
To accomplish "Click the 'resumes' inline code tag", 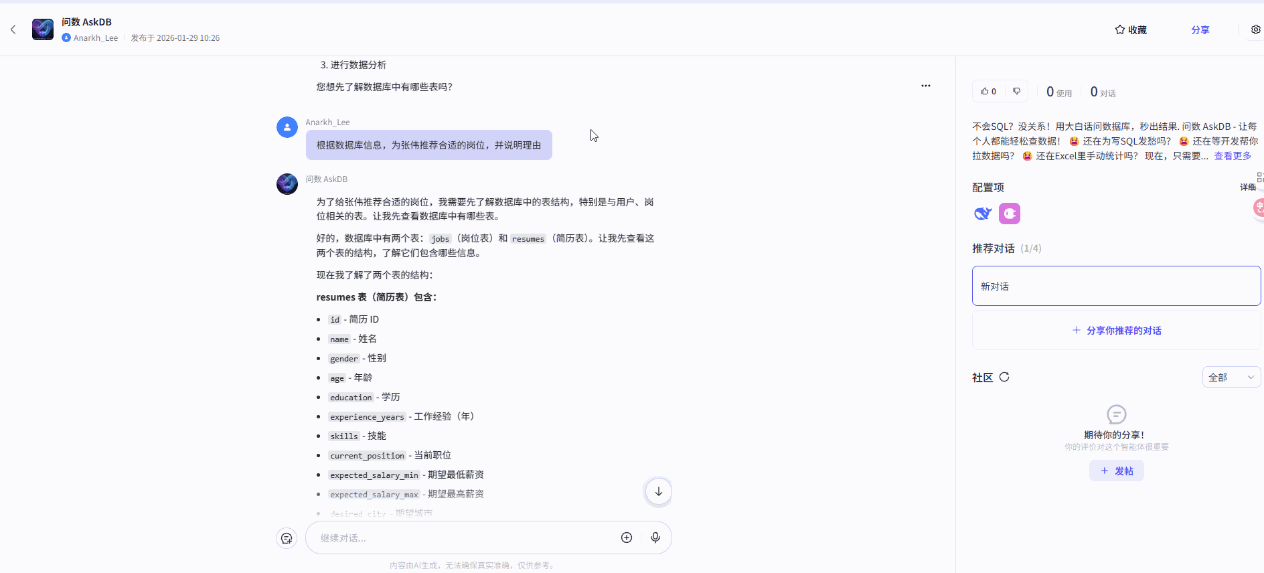I will (x=528, y=238).
